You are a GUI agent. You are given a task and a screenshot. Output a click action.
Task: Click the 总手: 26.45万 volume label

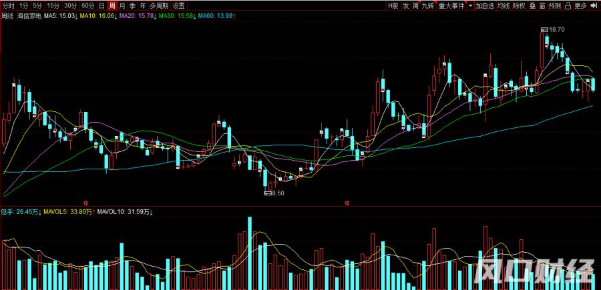coord(21,211)
